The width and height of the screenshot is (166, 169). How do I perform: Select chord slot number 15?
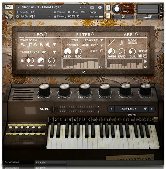click(118, 120)
